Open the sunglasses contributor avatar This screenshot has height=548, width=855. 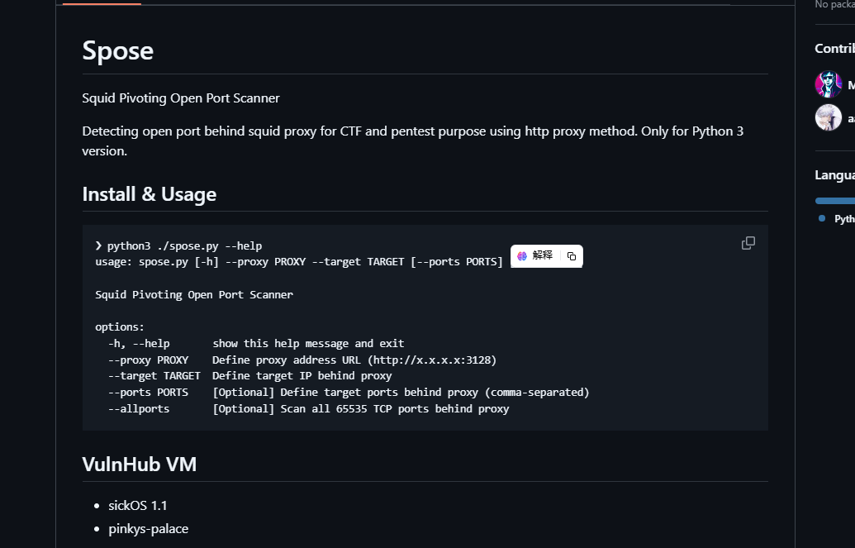[x=829, y=84]
